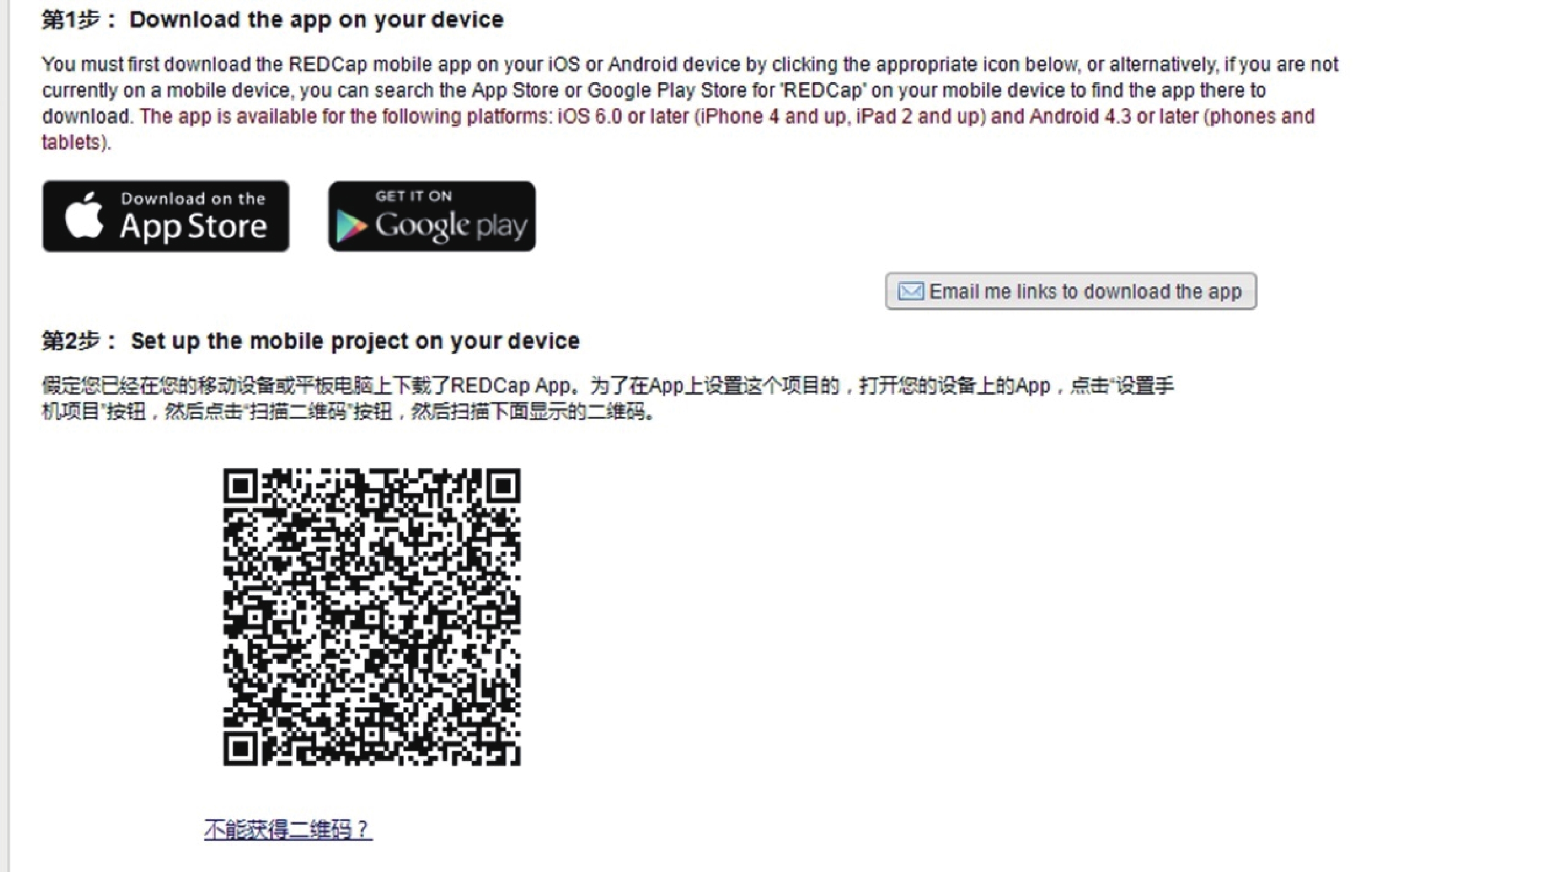Click Download on the text on Apple badge

tap(192, 198)
